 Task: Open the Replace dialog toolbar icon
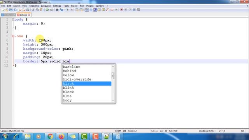point(61,10)
